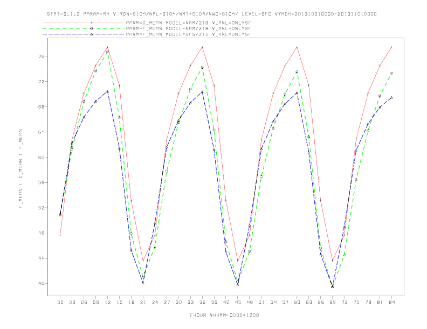
Task: Click the plus marker on the red legend line
Action: point(92,23)
